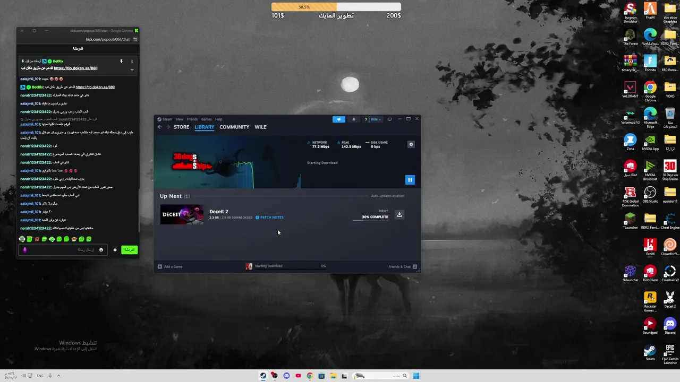This screenshot has width=680, height=382.
Task: Open Cheat Engine desktop shortcut
Action: [670, 221]
